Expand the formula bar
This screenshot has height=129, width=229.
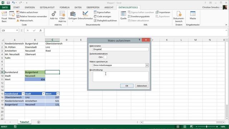(226, 30)
